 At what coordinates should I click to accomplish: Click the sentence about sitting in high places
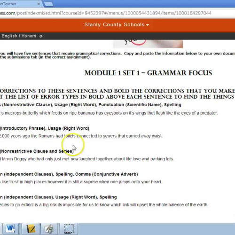[x=81, y=182]
